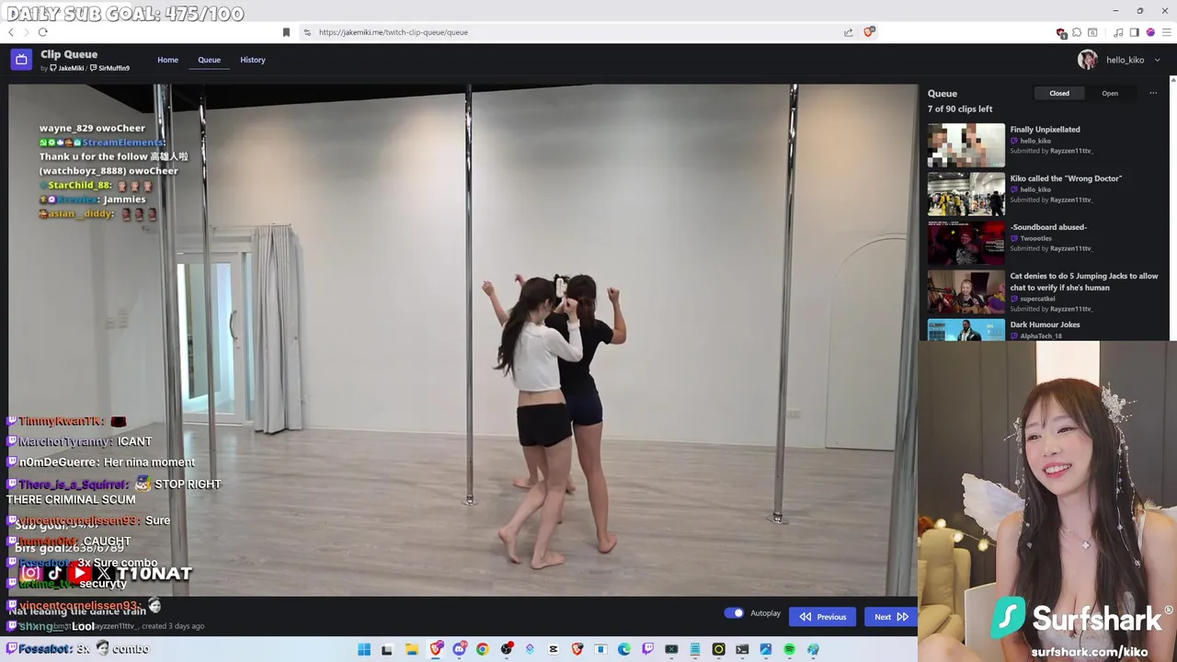Open the queue three-dot options menu
1177x662 pixels.
(x=1153, y=93)
